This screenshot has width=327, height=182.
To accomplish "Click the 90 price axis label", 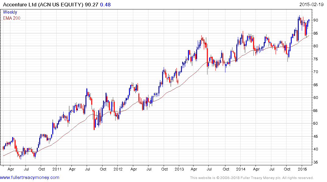I will pos(316,20).
